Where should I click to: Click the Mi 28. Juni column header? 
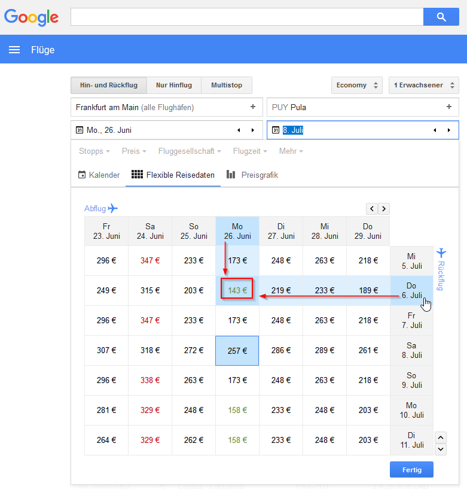[324, 231]
